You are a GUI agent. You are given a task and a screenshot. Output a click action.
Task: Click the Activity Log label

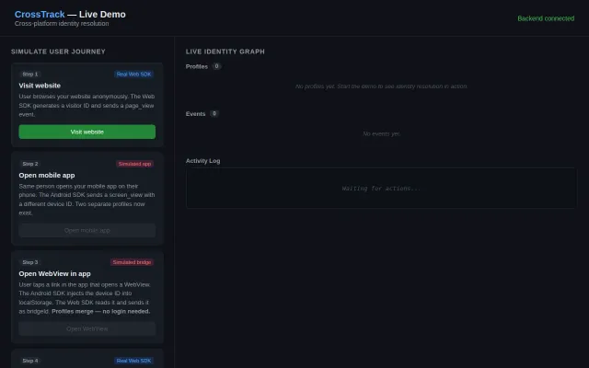(x=202, y=161)
